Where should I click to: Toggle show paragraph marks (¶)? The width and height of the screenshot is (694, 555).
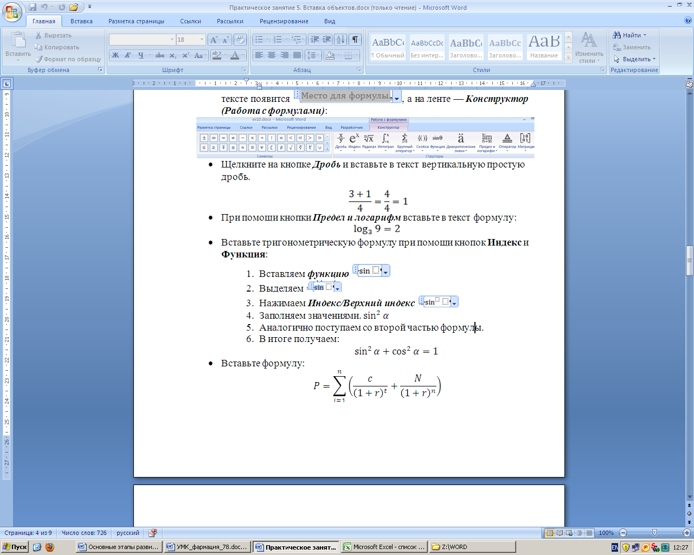(x=355, y=40)
